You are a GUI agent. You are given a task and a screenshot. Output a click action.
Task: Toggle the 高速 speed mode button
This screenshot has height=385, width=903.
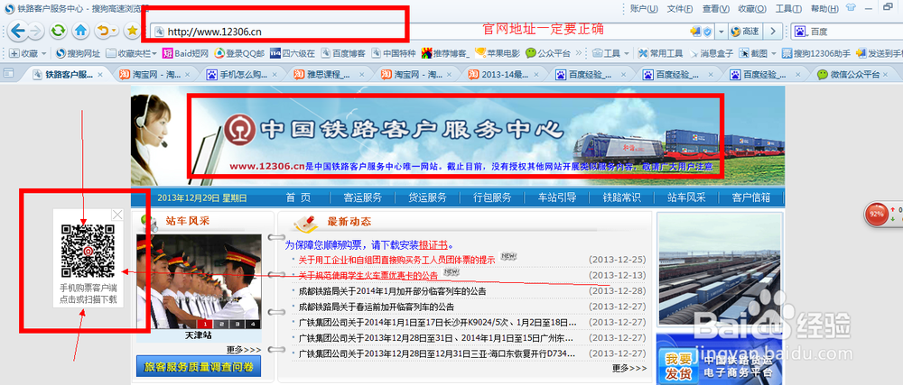click(x=745, y=31)
